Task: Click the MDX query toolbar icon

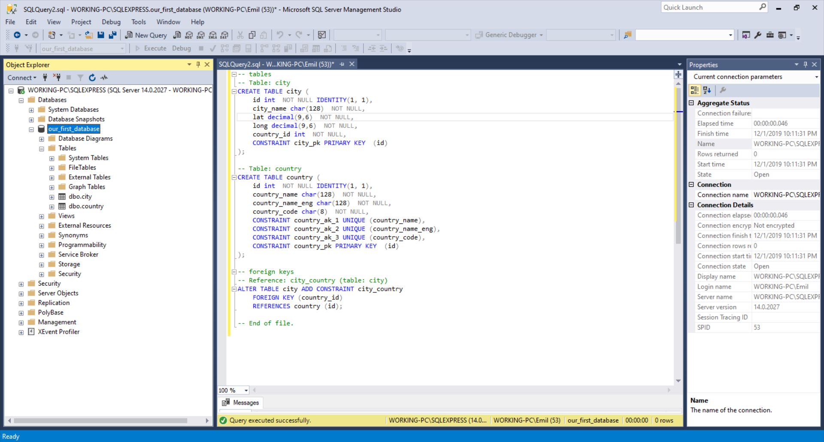Action: (x=188, y=35)
